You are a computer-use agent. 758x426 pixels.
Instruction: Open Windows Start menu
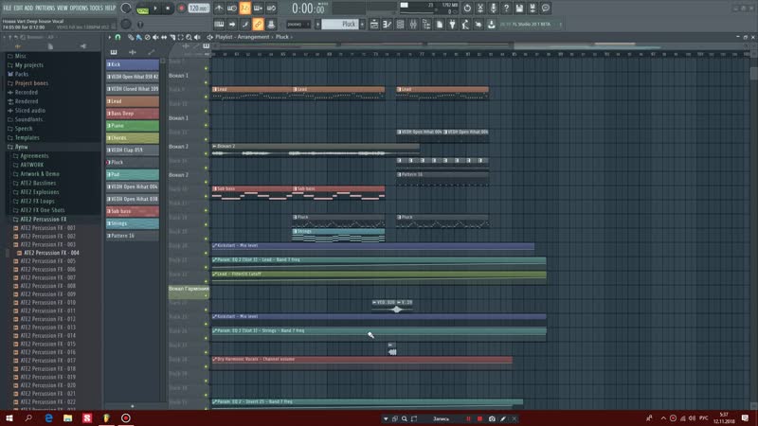[9, 418]
